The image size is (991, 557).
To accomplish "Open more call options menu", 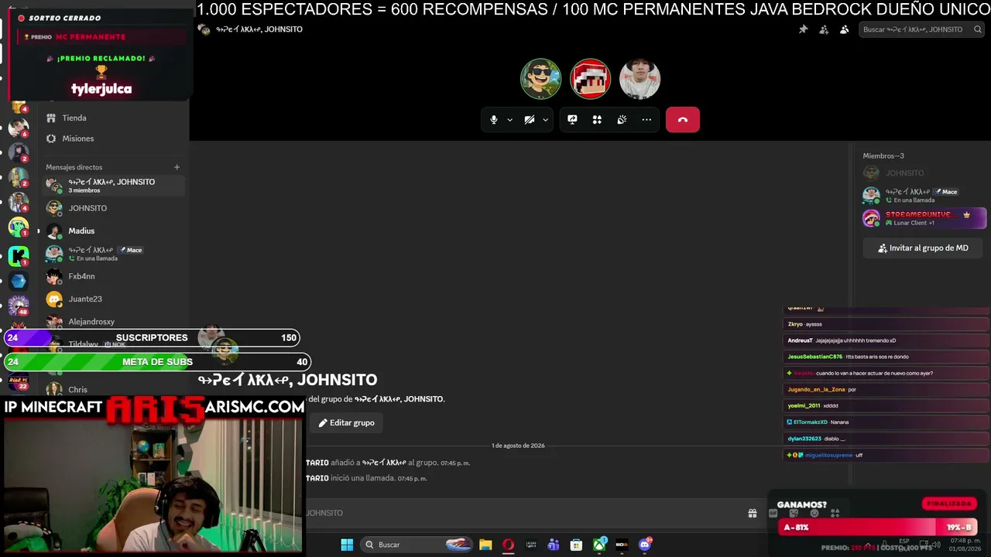I will click(x=646, y=120).
